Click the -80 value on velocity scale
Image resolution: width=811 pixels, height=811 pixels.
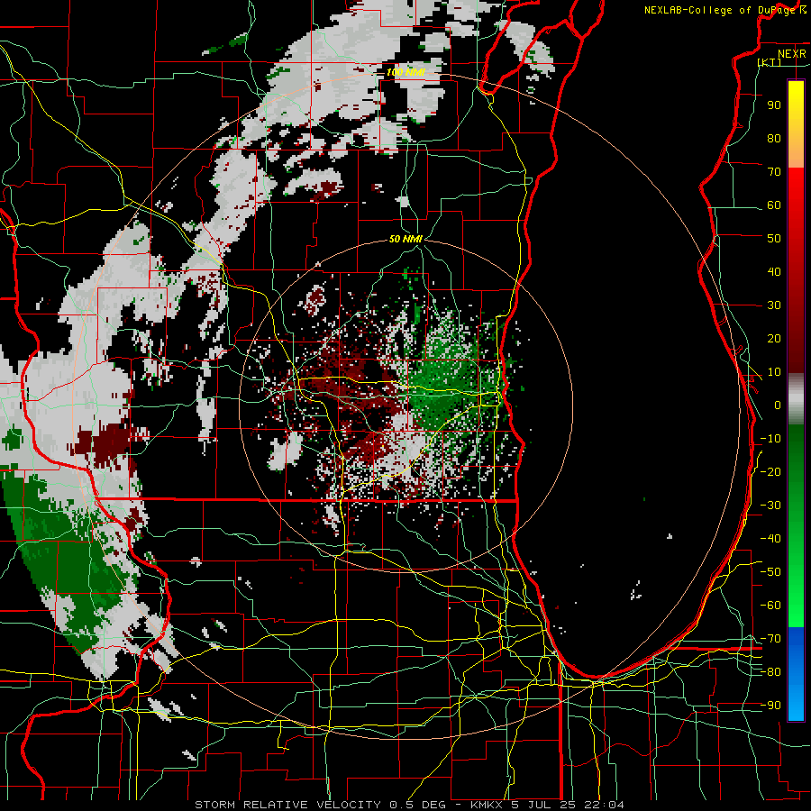click(770, 672)
